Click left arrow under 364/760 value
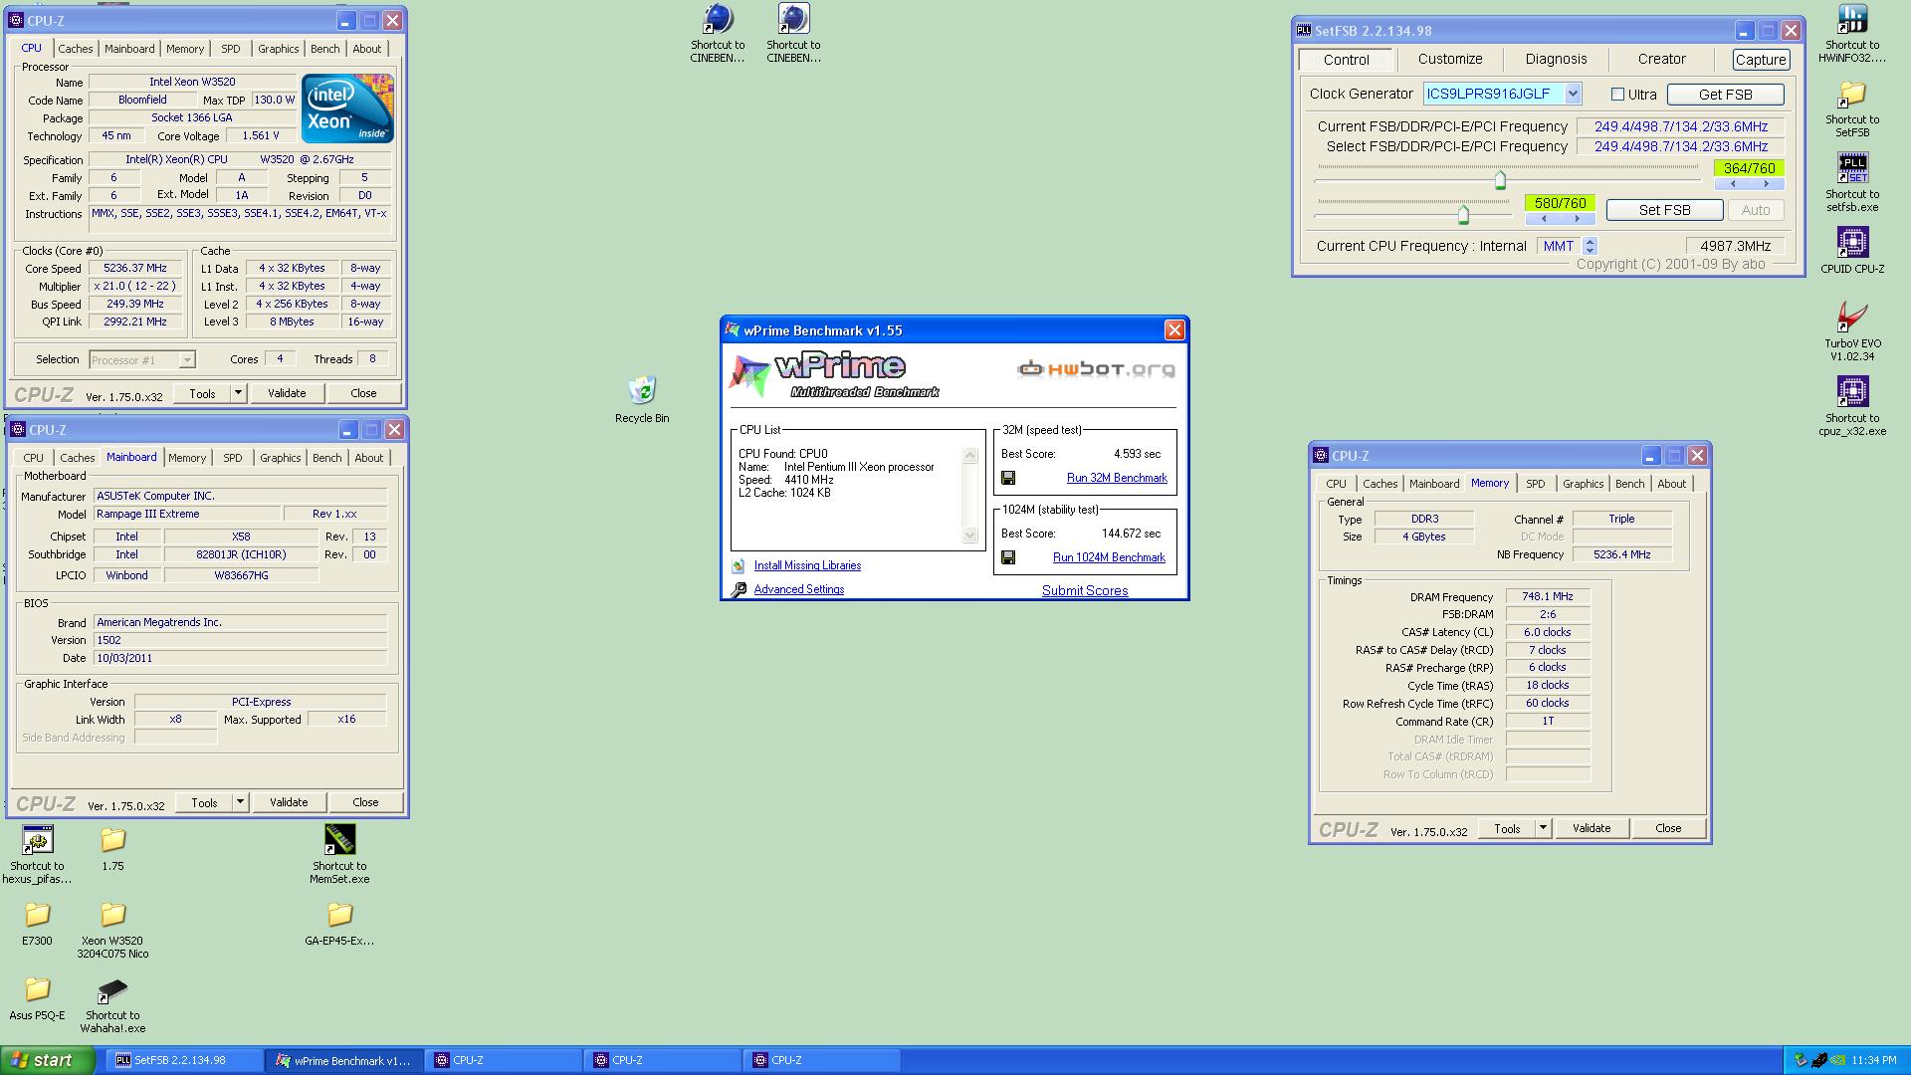This screenshot has height=1075, width=1911. (1732, 184)
